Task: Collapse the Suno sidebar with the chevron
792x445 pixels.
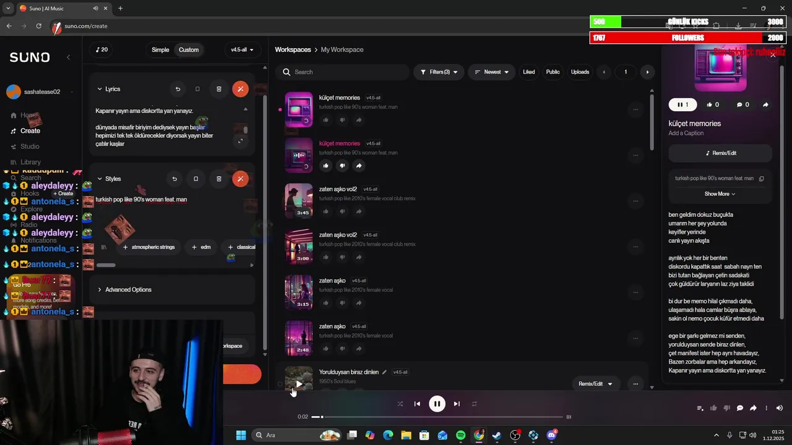Action: (68, 57)
